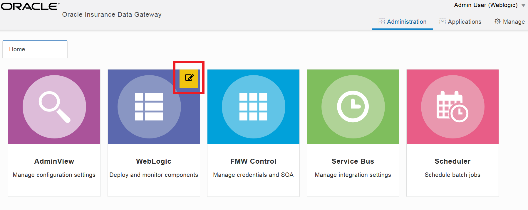Open the Scheduler calendar icon
The width and height of the screenshot is (528, 210).
pos(452,107)
